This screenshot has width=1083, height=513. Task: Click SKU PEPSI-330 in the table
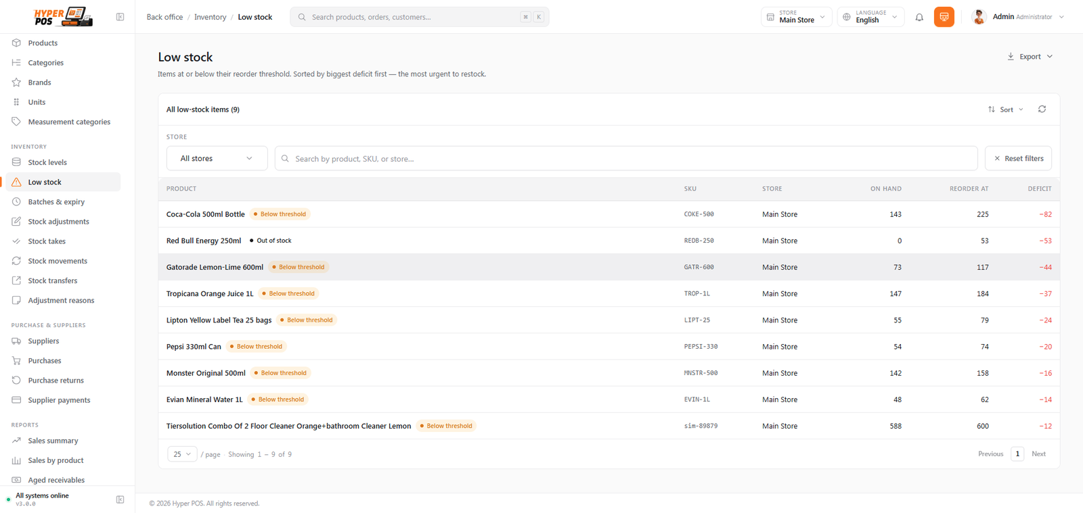701,347
